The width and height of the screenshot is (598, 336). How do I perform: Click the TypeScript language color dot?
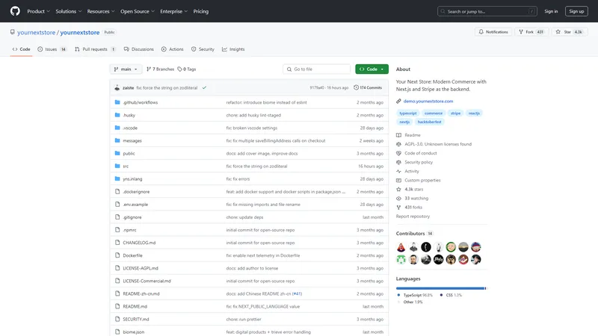pos(398,295)
